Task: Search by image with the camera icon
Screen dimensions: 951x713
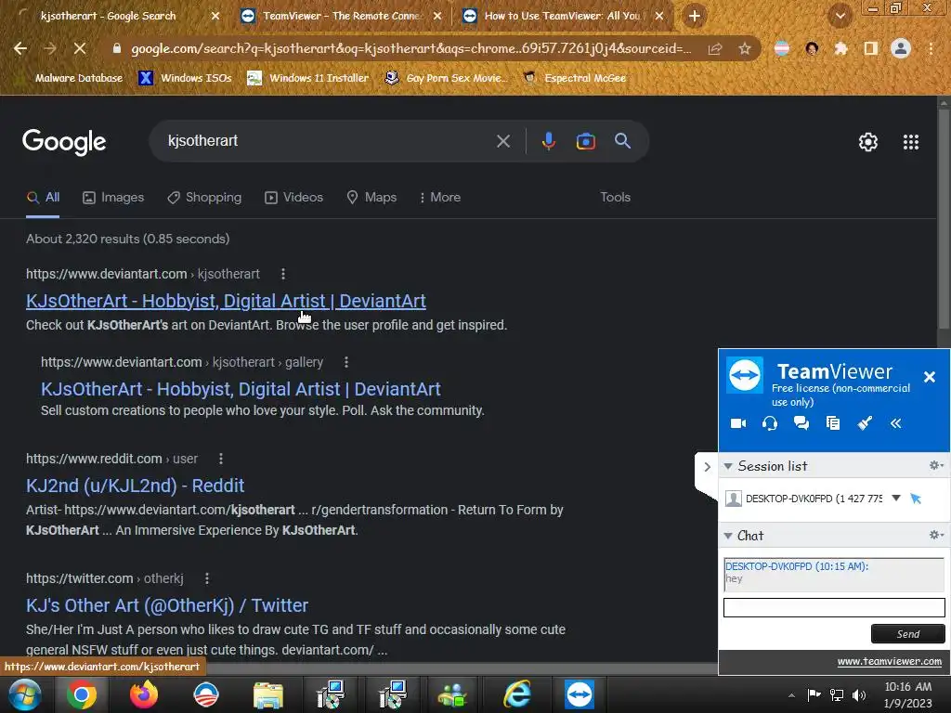Action: (x=585, y=141)
